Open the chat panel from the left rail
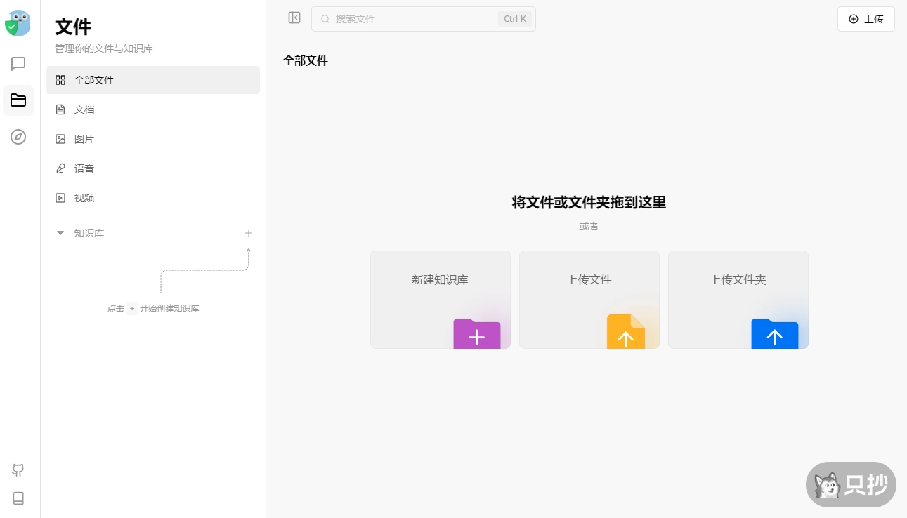Screen dimensions: 907x518 (18, 64)
